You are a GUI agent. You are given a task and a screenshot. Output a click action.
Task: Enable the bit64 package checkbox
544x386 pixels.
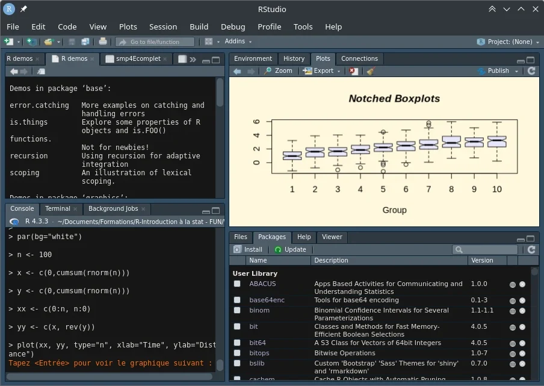[x=238, y=343]
